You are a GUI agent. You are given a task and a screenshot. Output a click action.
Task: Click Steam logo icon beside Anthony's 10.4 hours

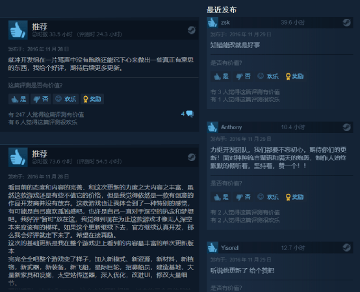coord(347,127)
